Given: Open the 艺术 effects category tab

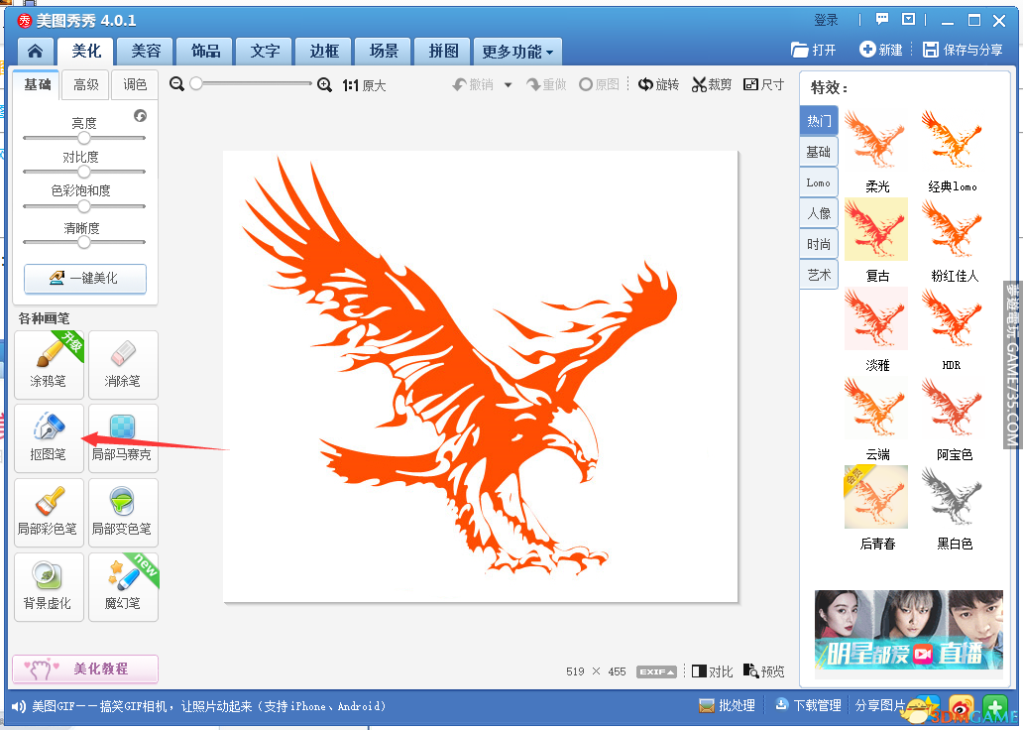Looking at the screenshot, I should click(x=819, y=275).
